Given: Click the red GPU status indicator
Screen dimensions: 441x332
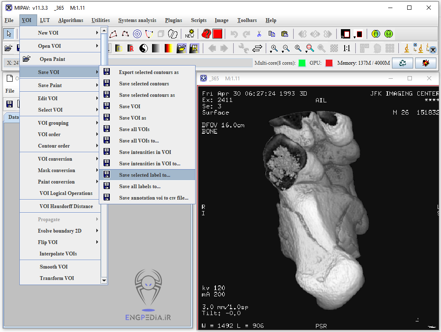Looking at the screenshot, I should click(x=329, y=63).
